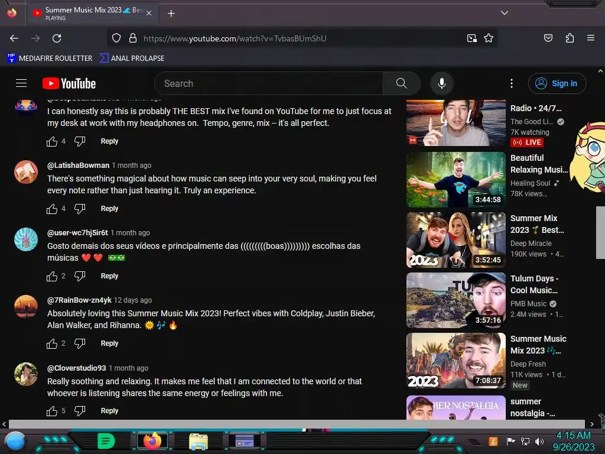Show site security lock information
605x454 pixels.
pyautogui.click(x=133, y=38)
